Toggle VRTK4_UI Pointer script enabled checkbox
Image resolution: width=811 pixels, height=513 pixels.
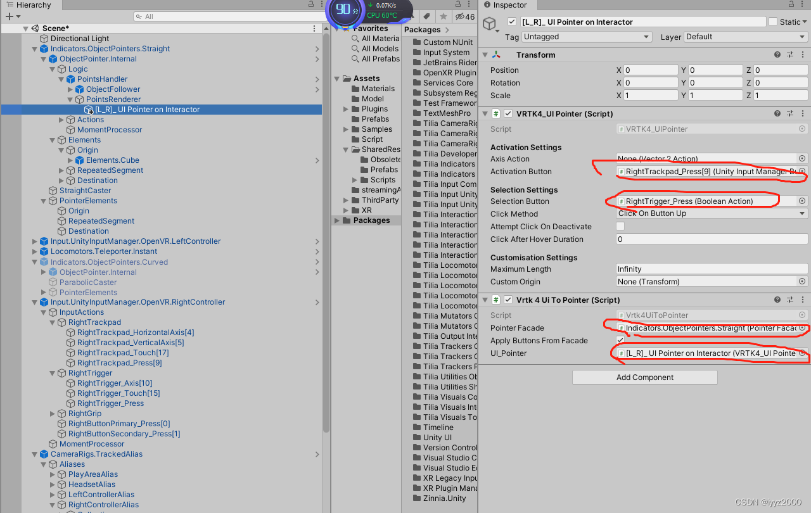point(508,114)
